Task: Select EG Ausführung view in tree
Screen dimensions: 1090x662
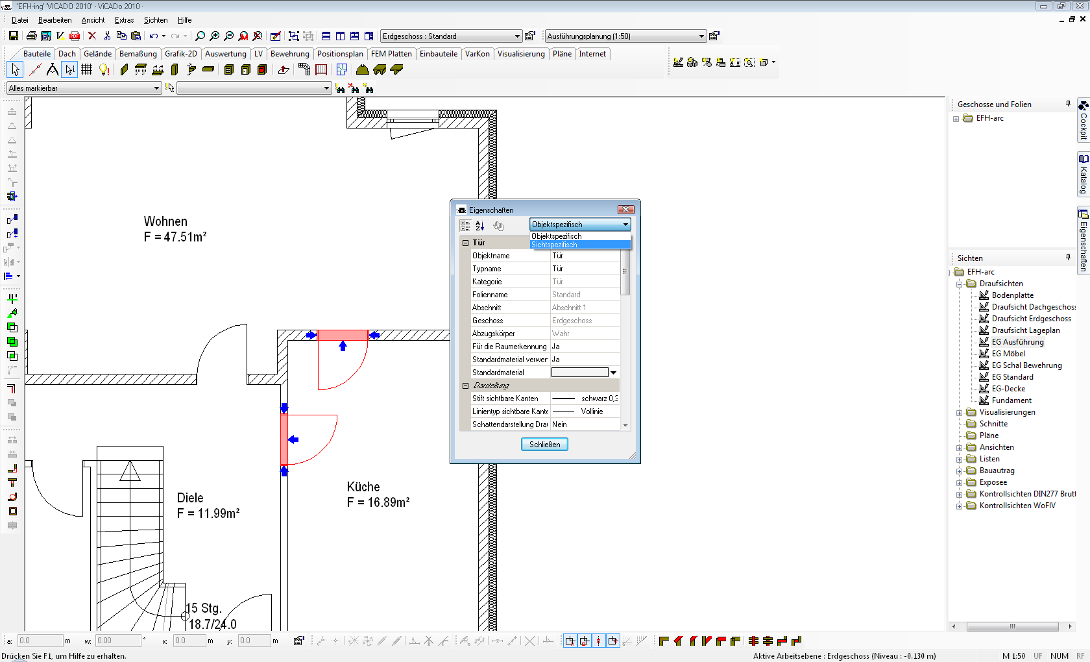Action: pyautogui.click(x=1017, y=342)
